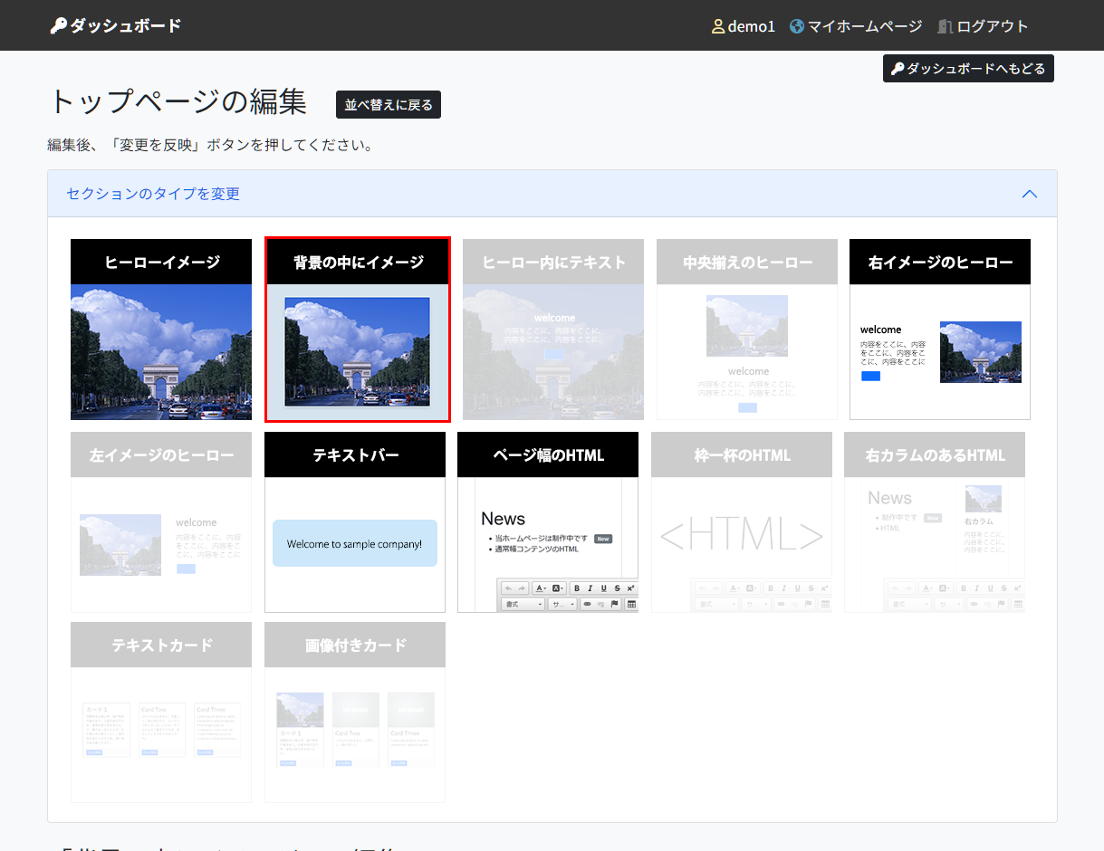
Task: Click the key icon beside ダッシュボード
Action: pyautogui.click(x=59, y=25)
